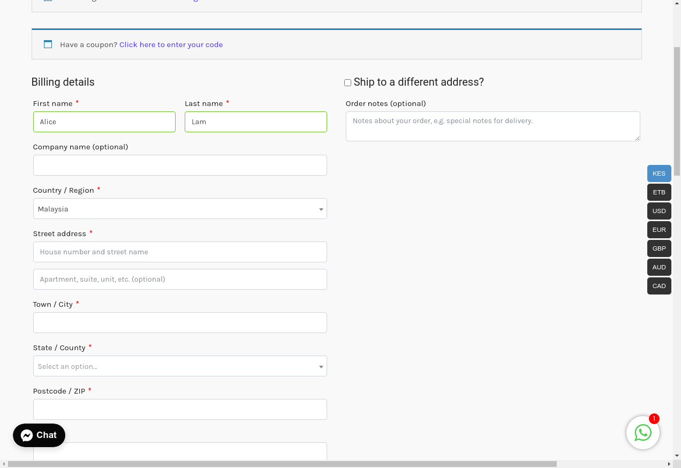The width and height of the screenshot is (681, 468).
Task: Switch currency to ETB
Action: 659,192
